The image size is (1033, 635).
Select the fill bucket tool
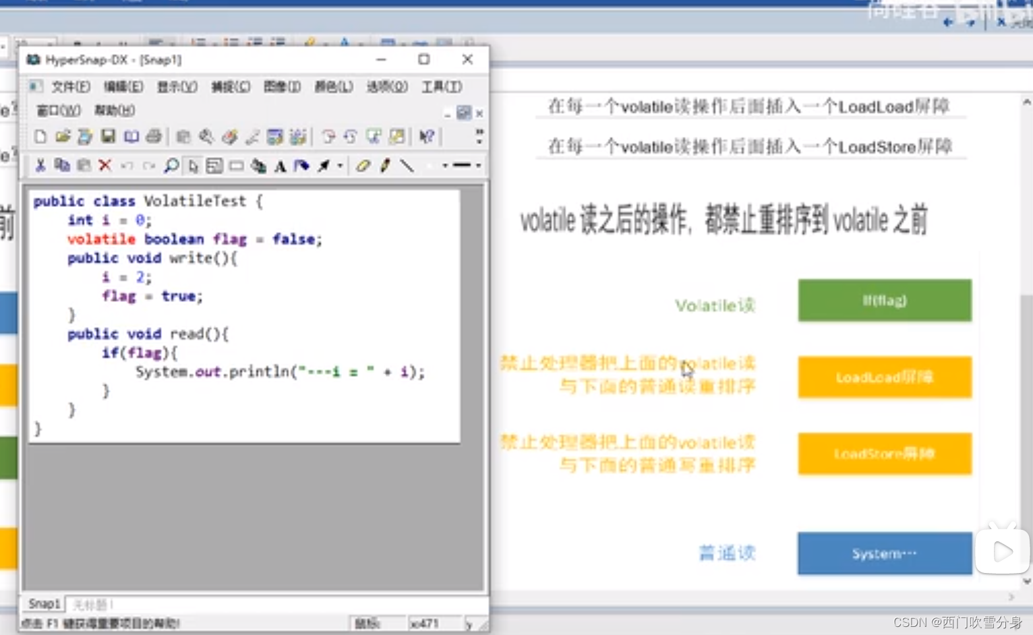[x=301, y=165]
